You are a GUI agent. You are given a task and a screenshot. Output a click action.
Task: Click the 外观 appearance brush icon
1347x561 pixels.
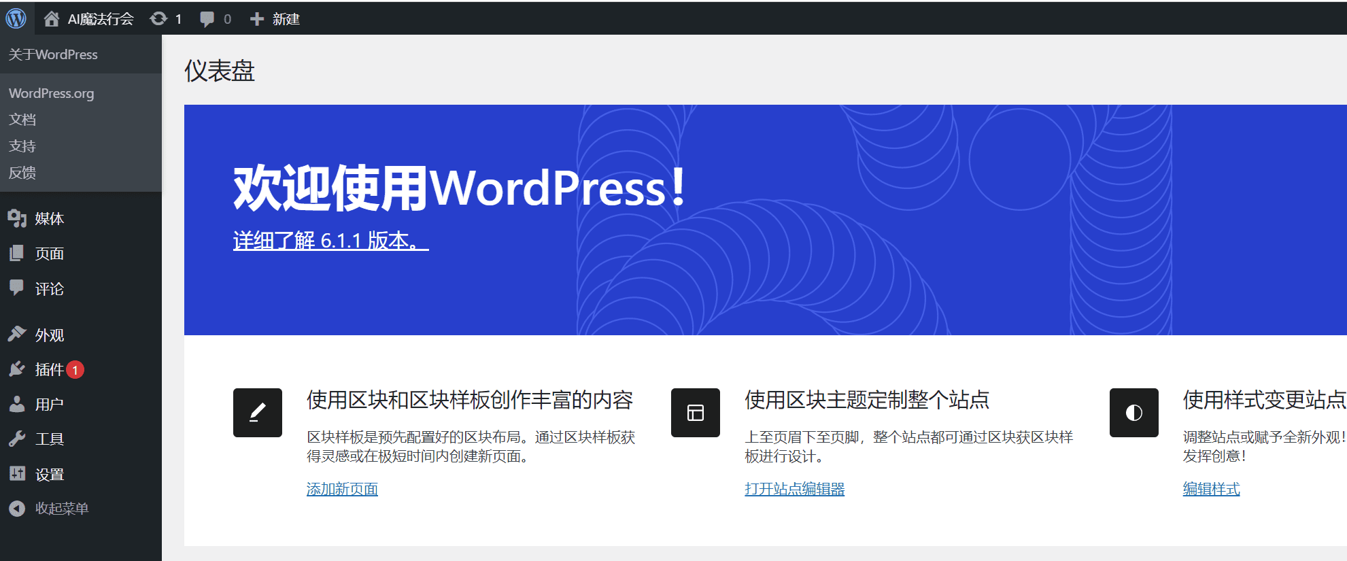point(17,334)
